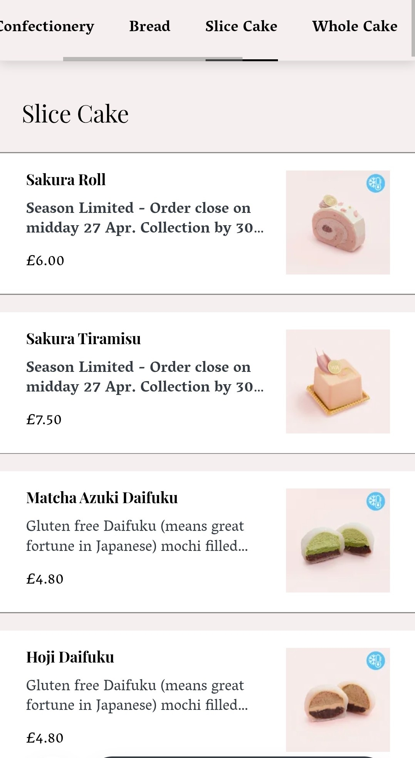Open the Sakura Roll item title
415x758 pixels.
(x=66, y=180)
